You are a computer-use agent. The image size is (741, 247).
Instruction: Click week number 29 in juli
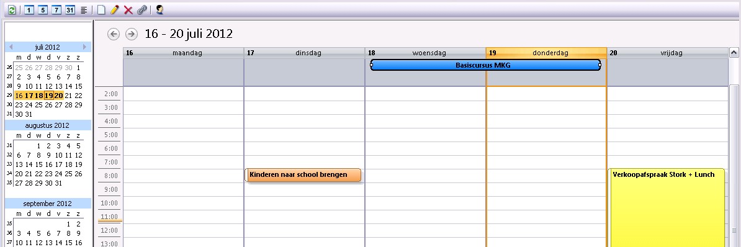[9, 96]
